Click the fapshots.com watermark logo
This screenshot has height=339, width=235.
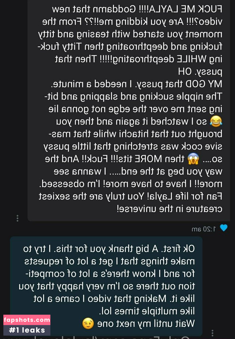pos(27,320)
